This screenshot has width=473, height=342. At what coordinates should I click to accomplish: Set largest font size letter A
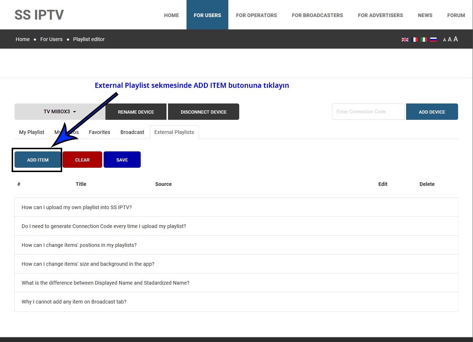456,39
